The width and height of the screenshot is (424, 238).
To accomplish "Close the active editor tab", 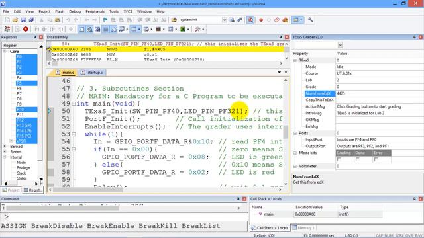I will coord(286,72).
